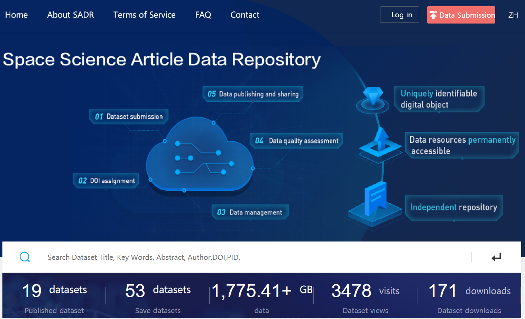
Task: Click the cloud circuit illustration
Action: coord(200,155)
